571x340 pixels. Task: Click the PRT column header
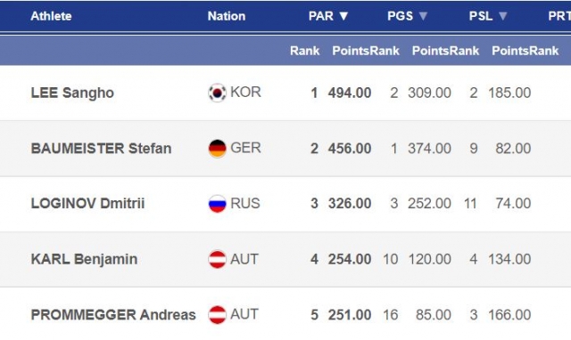click(559, 16)
